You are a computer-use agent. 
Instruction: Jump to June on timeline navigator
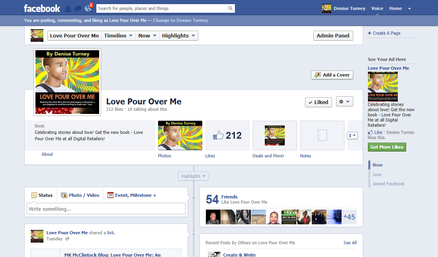point(377,175)
